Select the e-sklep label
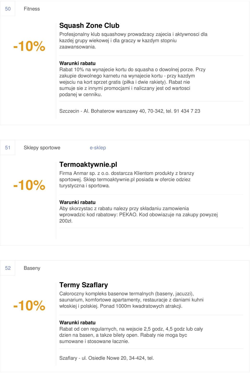250x373 pixels. point(98,148)
